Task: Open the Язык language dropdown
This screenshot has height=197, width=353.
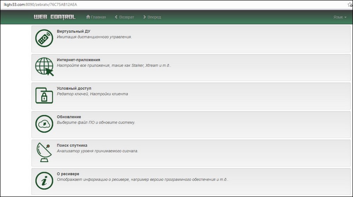Action: [340, 17]
